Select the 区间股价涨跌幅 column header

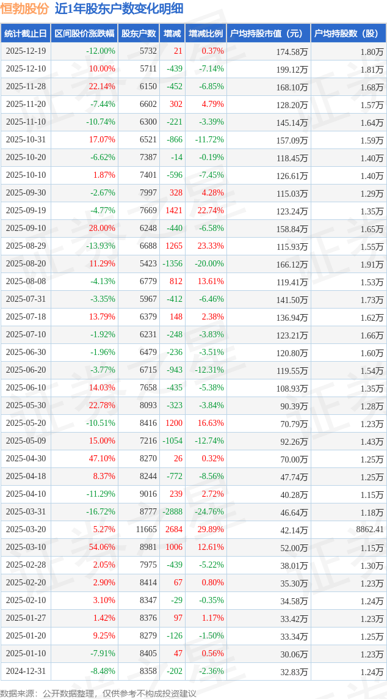click(x=84, y=34)
